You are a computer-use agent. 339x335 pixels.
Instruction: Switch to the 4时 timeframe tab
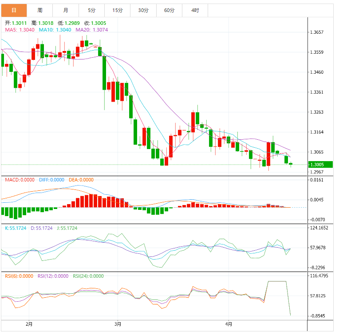(x=195, y=10)
